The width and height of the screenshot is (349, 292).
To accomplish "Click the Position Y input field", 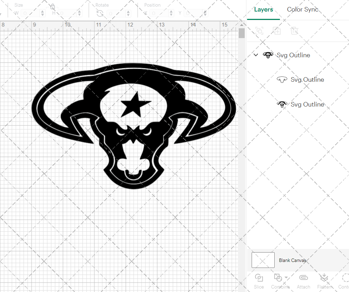I will 194,13.
